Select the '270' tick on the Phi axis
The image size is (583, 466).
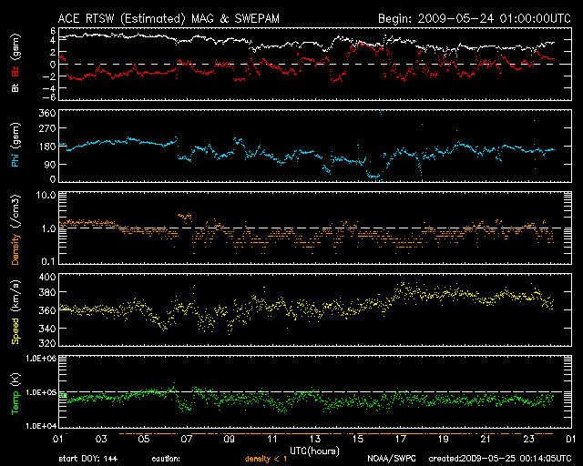pyautogui.click(x=47, y=128)
